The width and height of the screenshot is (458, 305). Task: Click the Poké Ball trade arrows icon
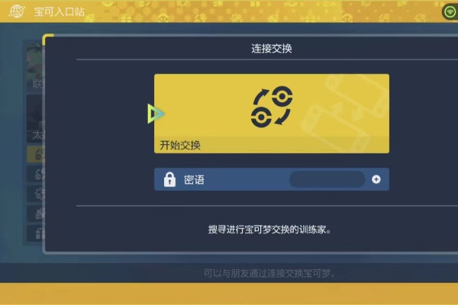tap(272, 107)
